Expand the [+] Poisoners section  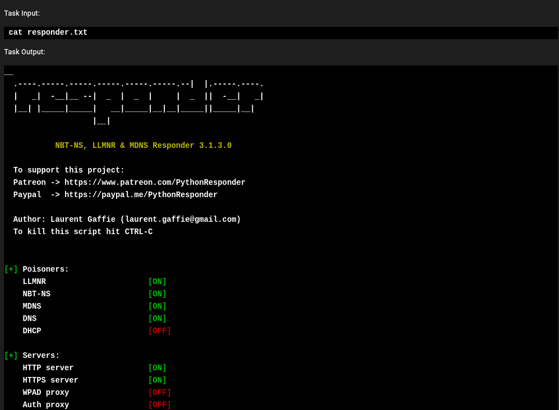click(11, 269)
